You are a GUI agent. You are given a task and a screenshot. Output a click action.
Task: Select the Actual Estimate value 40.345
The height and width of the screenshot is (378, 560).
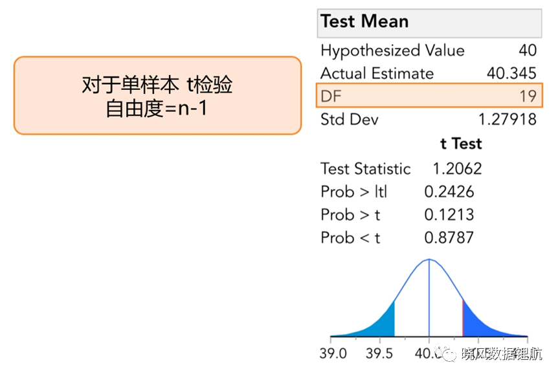(511, 73)
